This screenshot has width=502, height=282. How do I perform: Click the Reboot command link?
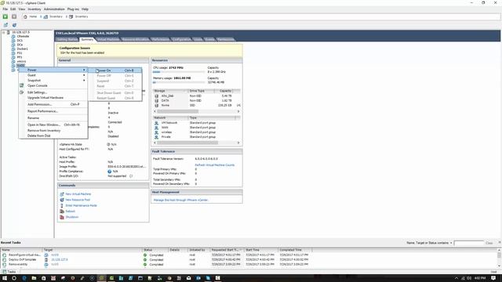tap(70, 211)
